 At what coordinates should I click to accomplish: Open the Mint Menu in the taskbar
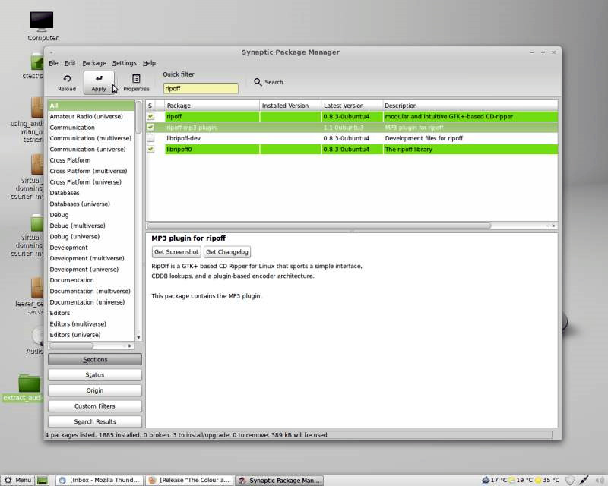click(x=17, y=480)
